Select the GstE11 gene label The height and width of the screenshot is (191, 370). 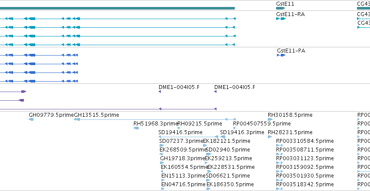click(285, 4)
